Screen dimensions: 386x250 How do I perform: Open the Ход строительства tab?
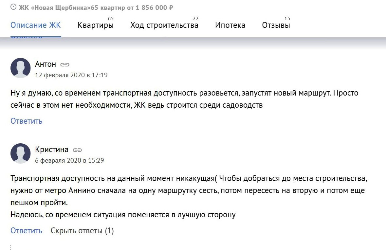(x=164, y=25)
